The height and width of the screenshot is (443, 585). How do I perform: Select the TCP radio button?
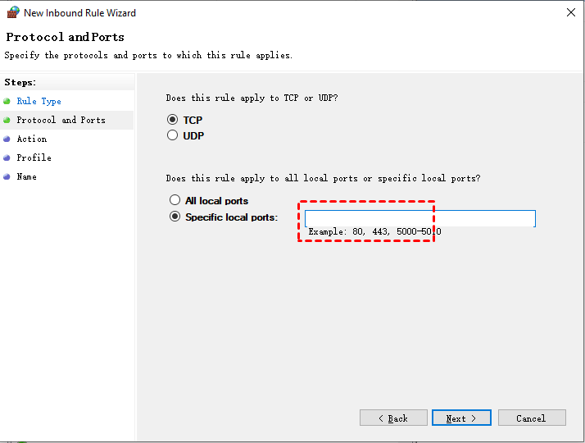[x=173, y=120]
